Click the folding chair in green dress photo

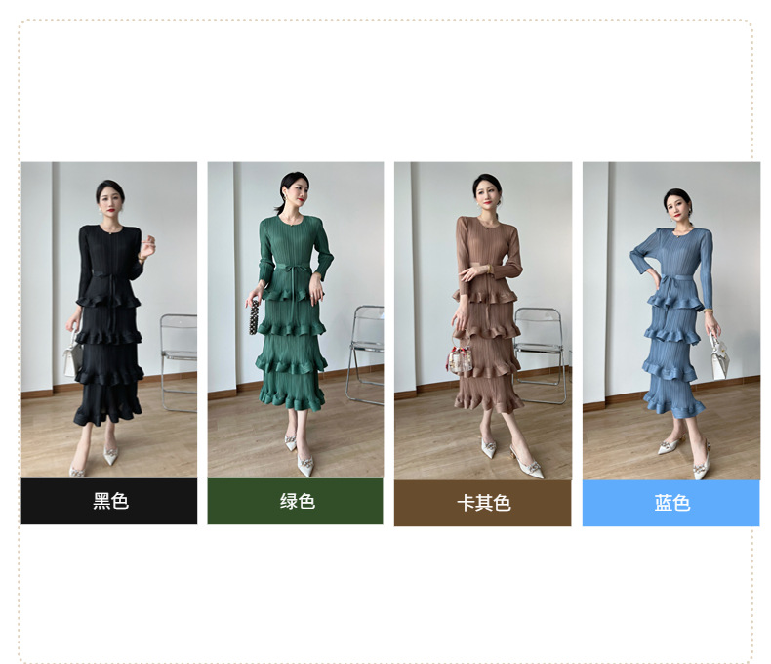coord(364,355)
